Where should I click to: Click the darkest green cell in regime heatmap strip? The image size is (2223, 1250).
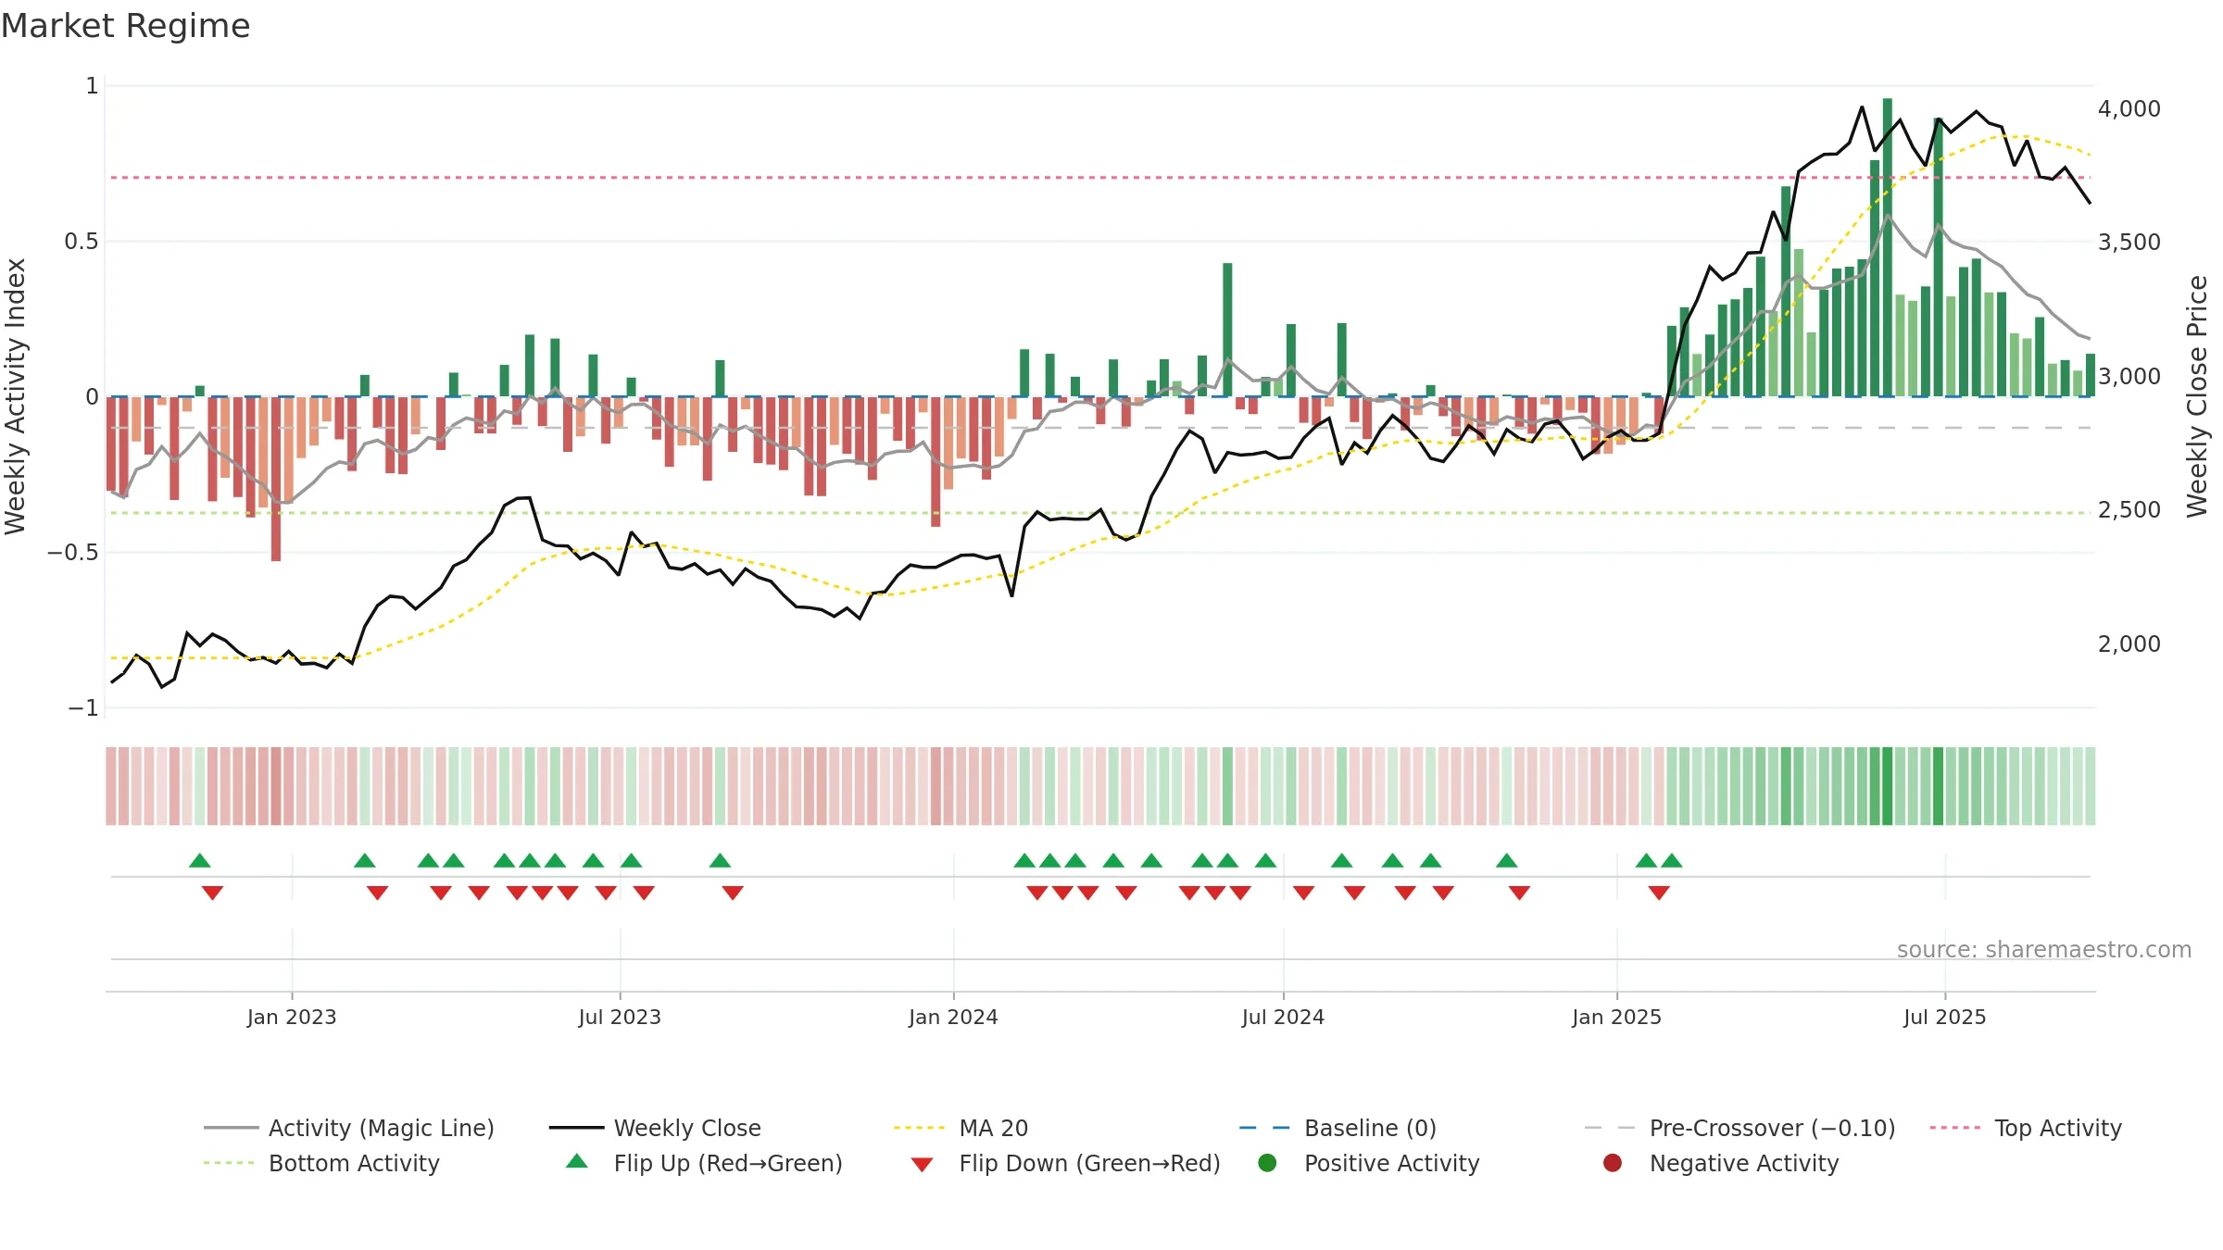[1888, 786]
